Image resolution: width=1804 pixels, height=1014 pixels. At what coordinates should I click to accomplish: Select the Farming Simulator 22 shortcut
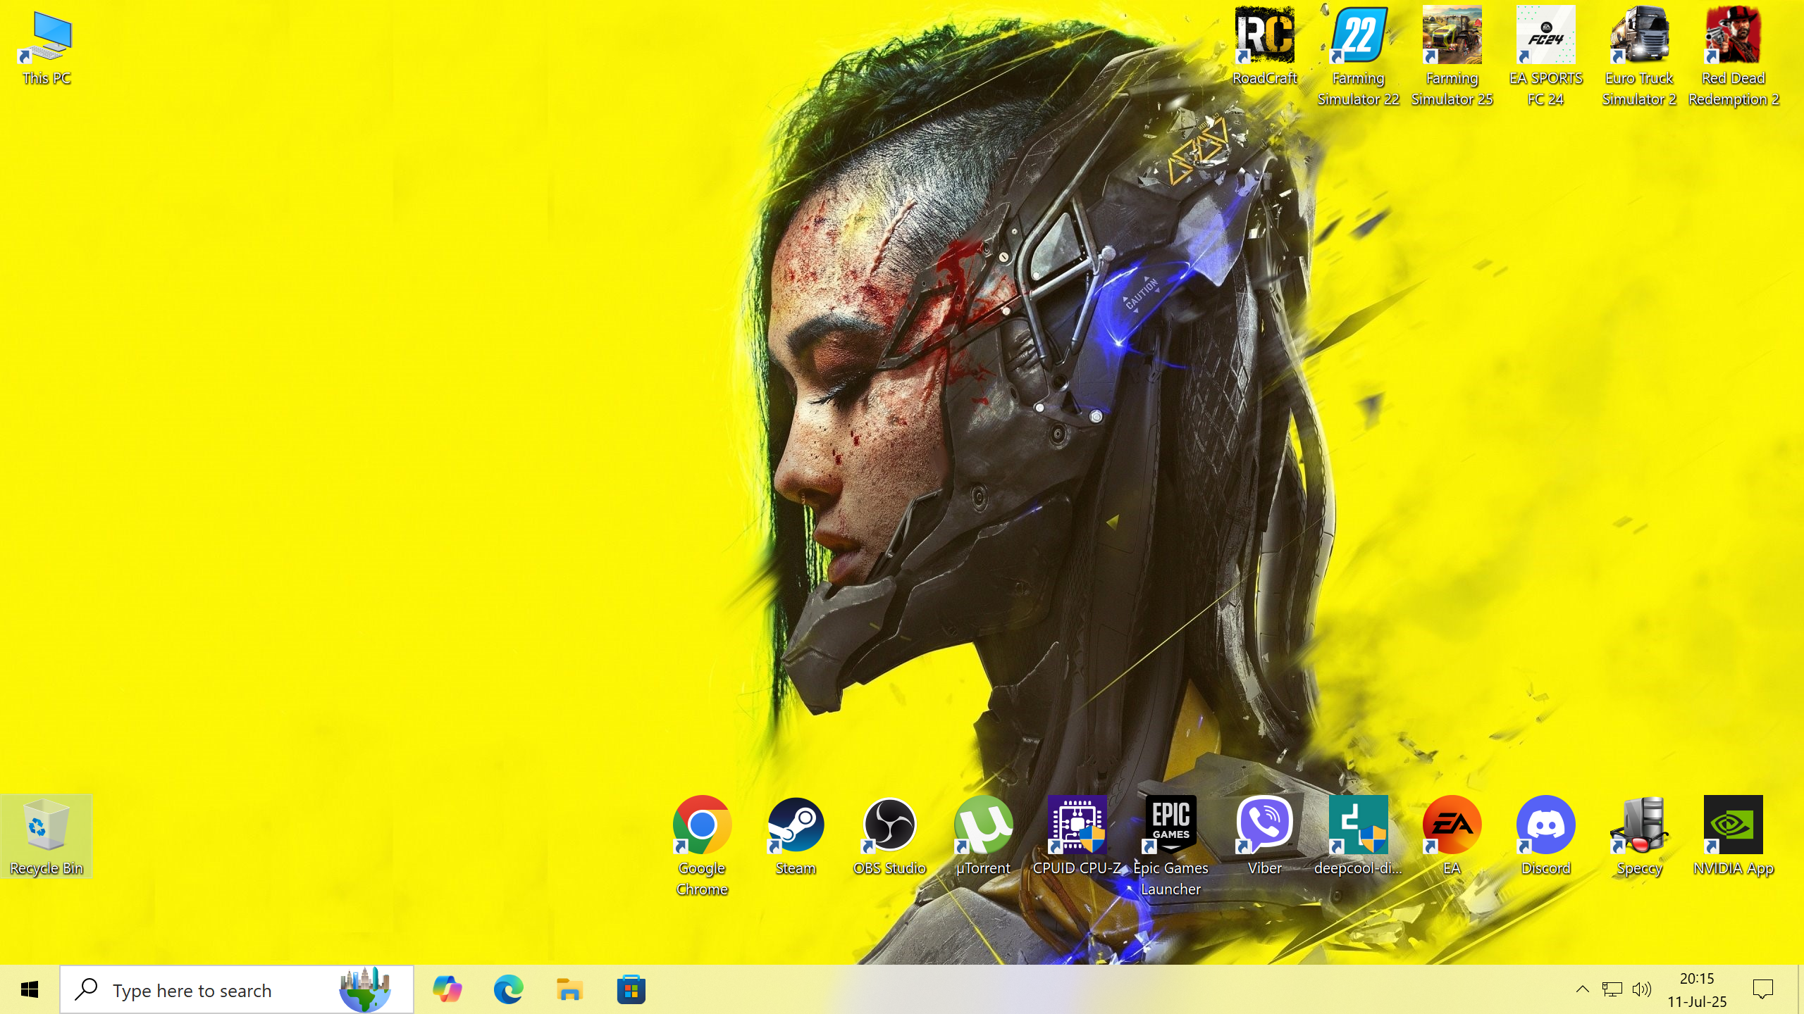click(1358, 56)
